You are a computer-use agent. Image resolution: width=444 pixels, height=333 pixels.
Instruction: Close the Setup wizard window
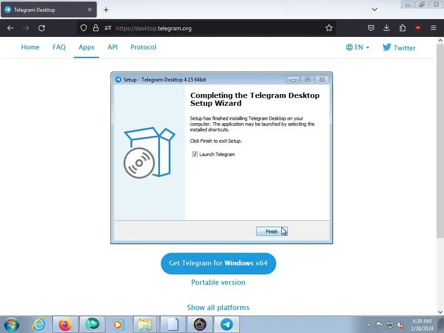(322, 80)
